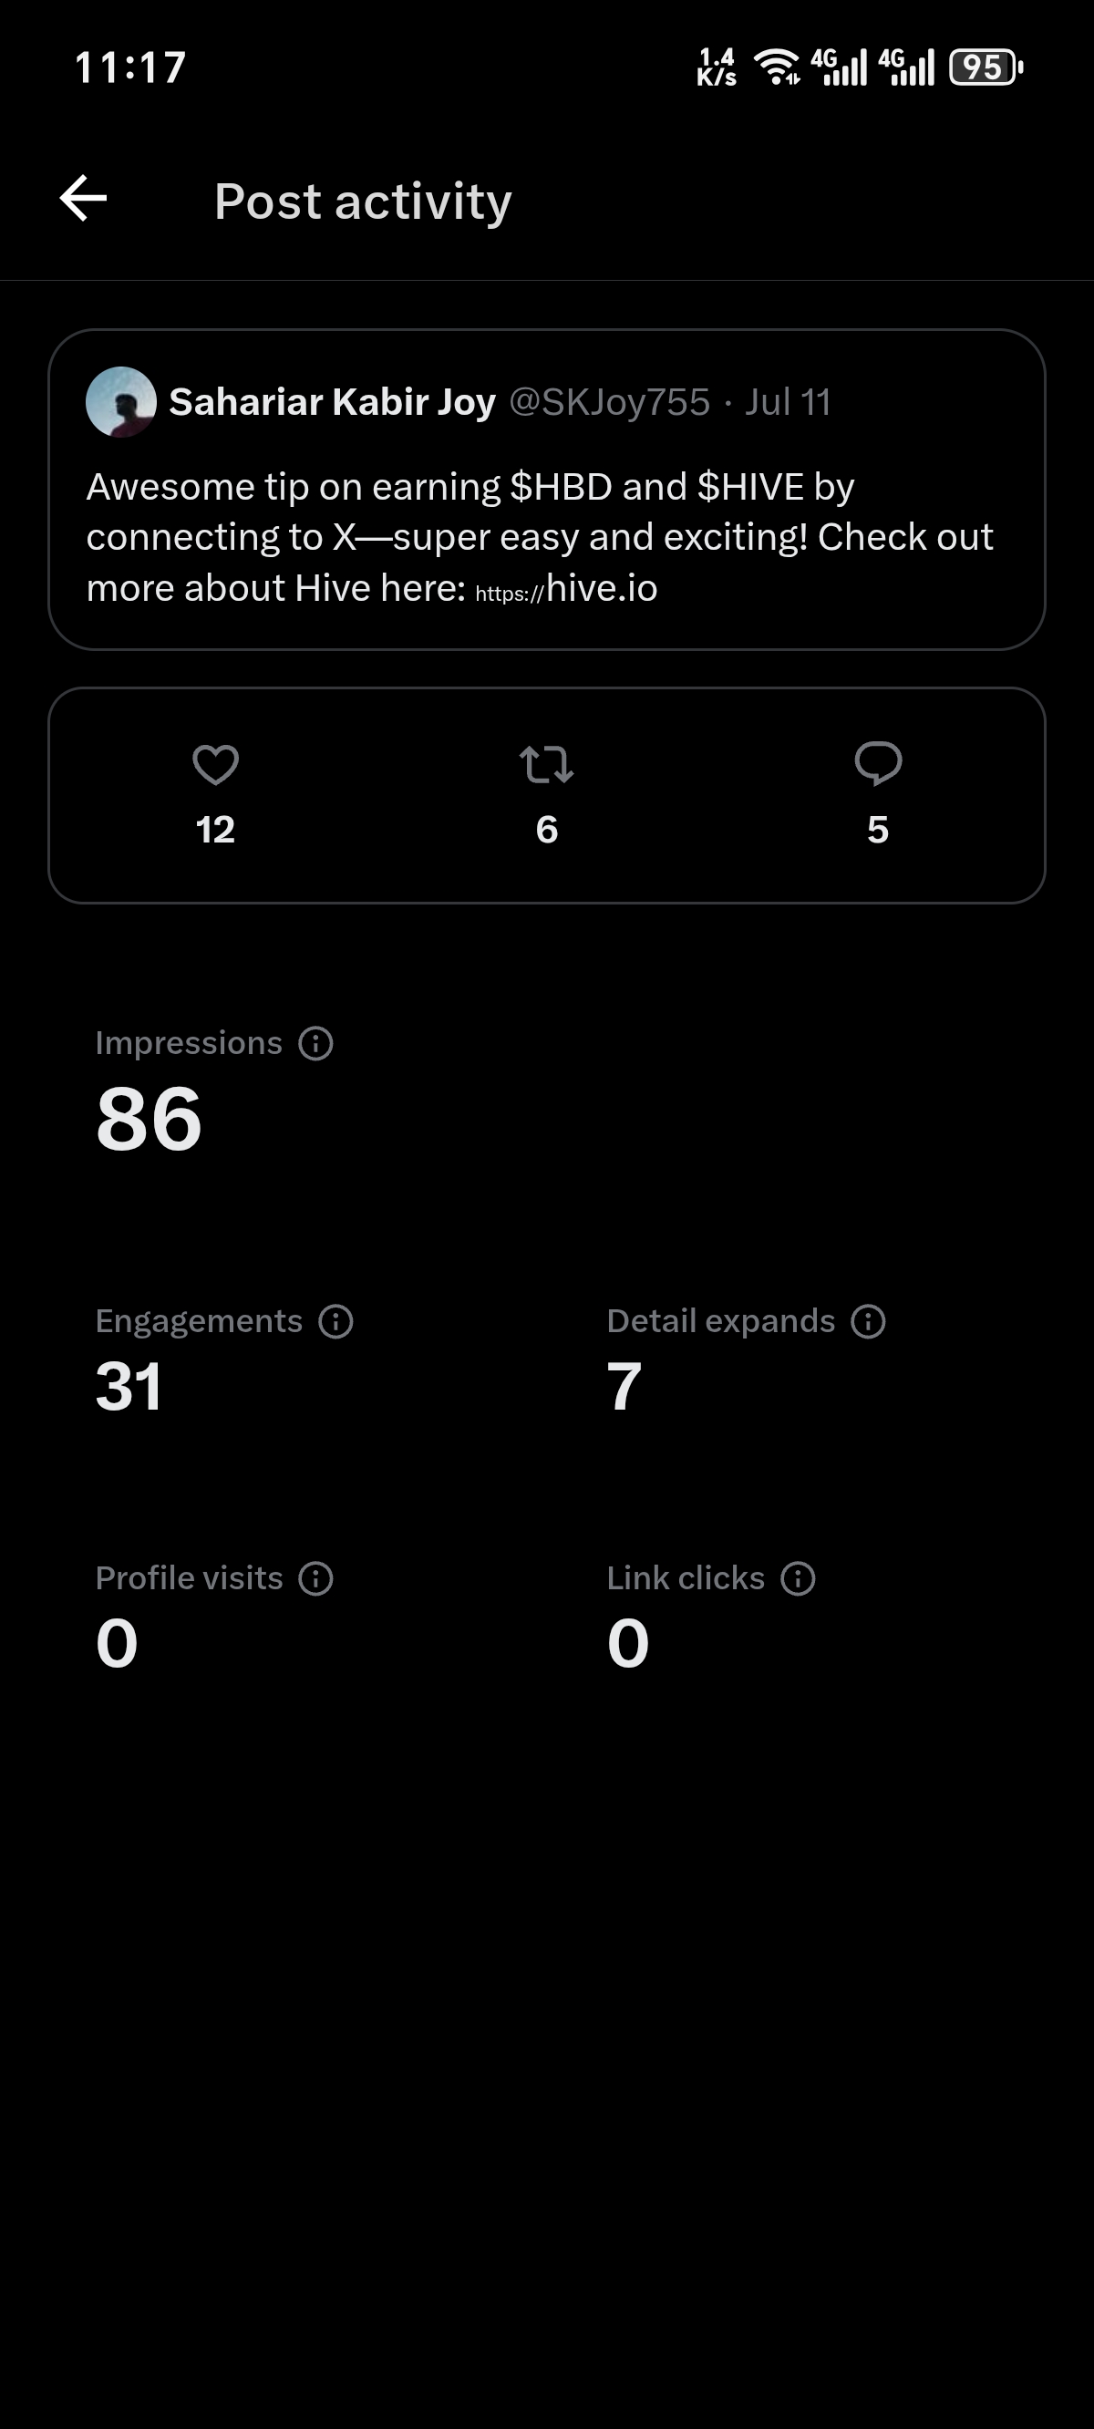
Task: Tap the Sahariar Kabir Joy display name
Action: point(332,402)
